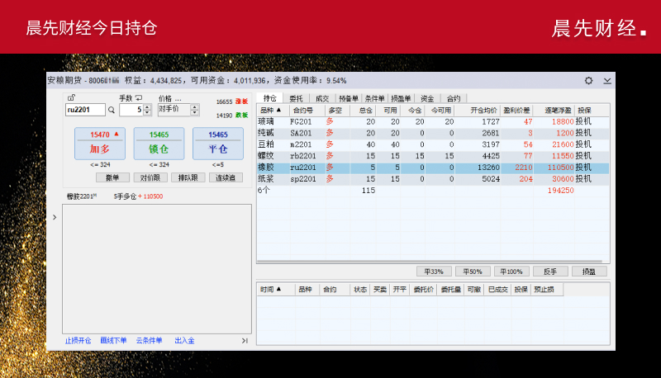Click the window dropdown arrow at top right
Screen dimensions: 661x378
click(607, 81)
